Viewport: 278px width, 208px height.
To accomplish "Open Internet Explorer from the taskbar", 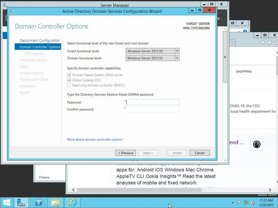I will 73,203.
